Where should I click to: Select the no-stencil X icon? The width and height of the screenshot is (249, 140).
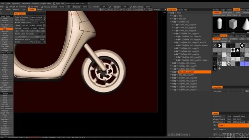pyautogui.click(x=215, y=45)
